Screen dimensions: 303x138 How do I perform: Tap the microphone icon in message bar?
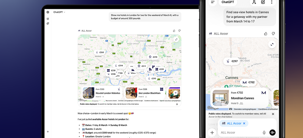(264, 133)
